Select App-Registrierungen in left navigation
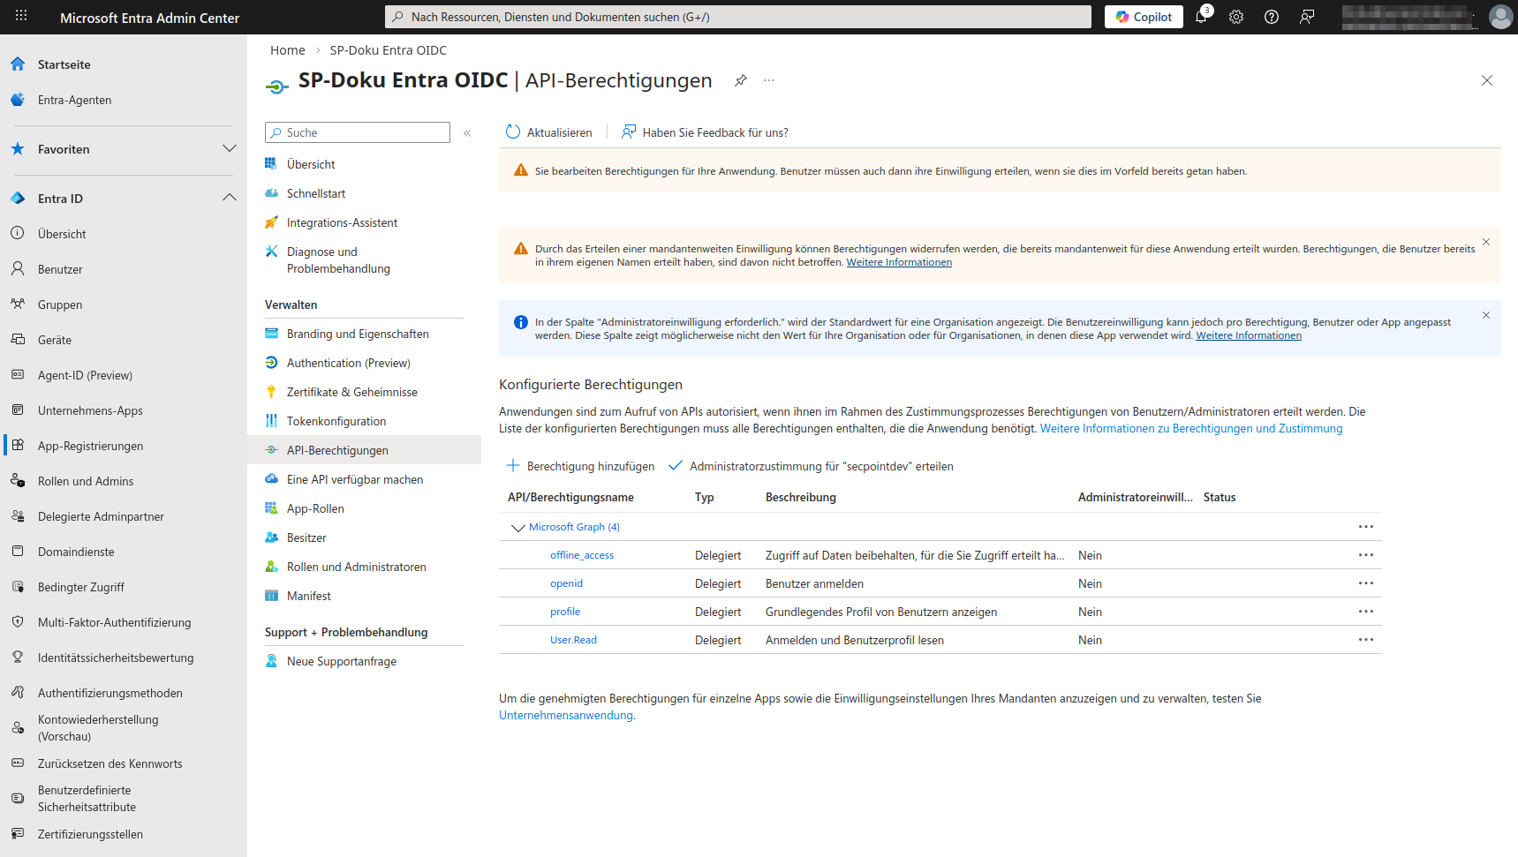The width and height of the screenshot is (1518, 857). [90, 446]
